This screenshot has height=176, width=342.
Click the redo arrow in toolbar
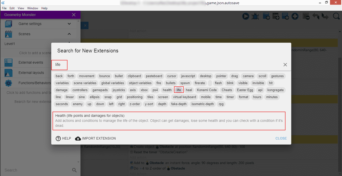(325, 16)
